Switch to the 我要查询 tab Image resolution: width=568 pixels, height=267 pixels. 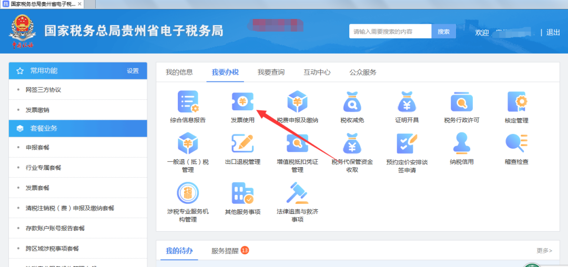pos(271,72)
